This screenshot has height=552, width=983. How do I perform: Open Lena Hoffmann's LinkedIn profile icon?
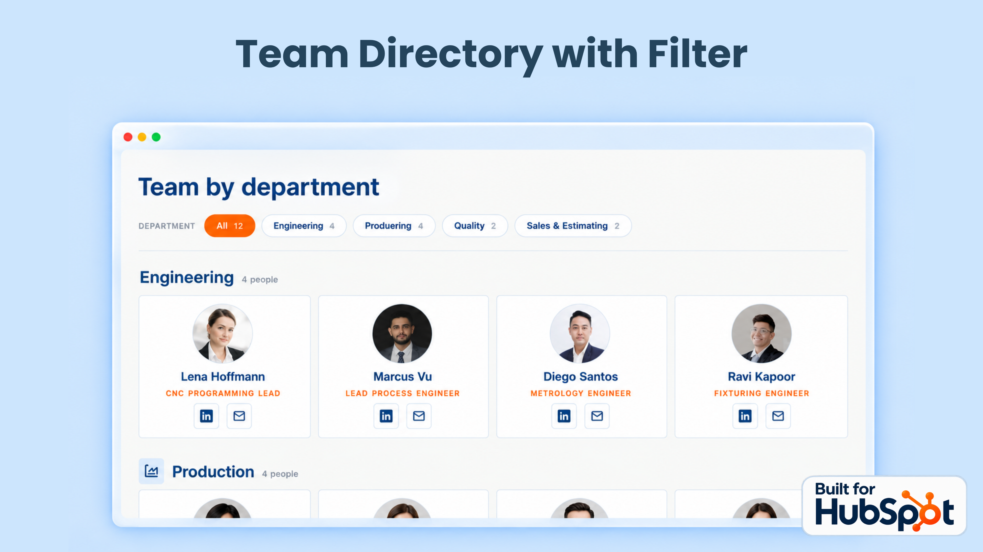pos(206,416)
